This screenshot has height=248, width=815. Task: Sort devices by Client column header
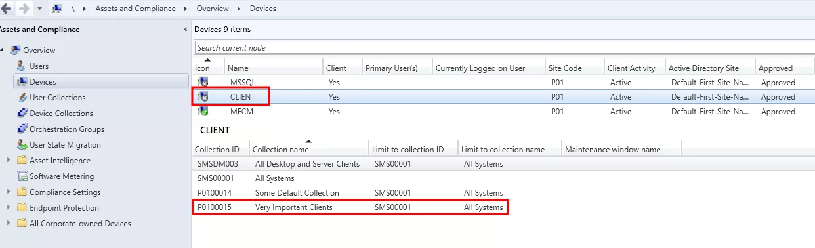click(x=343, y=68)
